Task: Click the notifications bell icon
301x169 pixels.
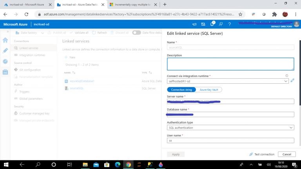Action: pos(212,24)
